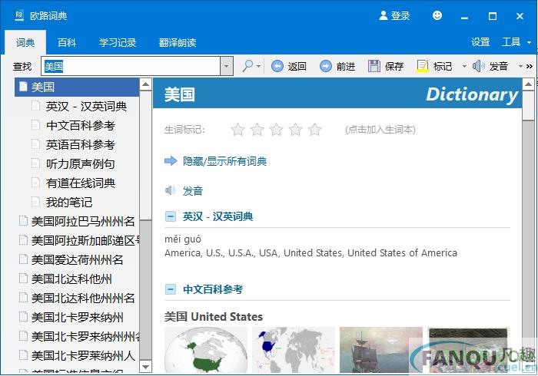Select 有道在线词典 in sidebar
The image size is (538, 376).
(80, 183)
